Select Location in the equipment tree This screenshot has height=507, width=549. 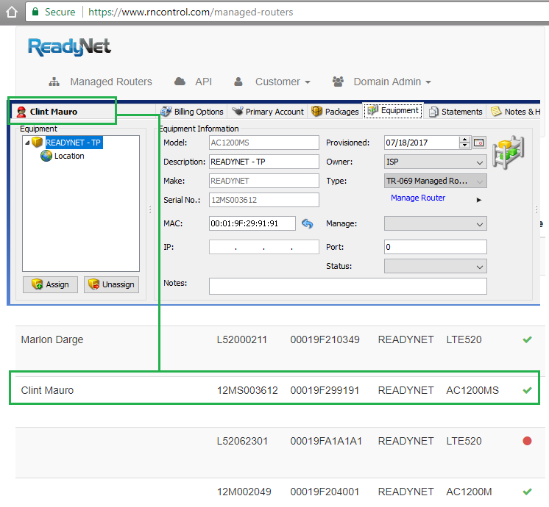pyautogui.click(x=69, y=156)
